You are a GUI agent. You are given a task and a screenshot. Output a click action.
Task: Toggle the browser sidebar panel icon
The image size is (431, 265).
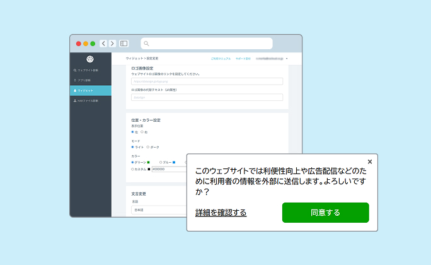point(124,44)
